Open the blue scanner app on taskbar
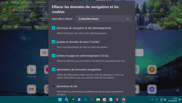 (x=79, y=100)
